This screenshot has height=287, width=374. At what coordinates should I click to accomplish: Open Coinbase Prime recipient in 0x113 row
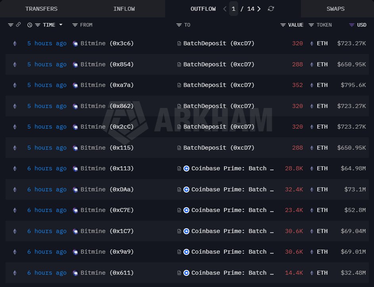pyautogui.click(x=232, y=168)
